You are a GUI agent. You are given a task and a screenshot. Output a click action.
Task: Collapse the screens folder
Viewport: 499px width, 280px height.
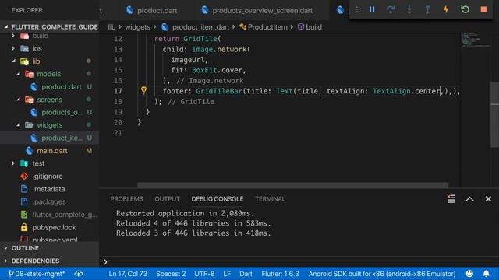click(x=18, y=100)
